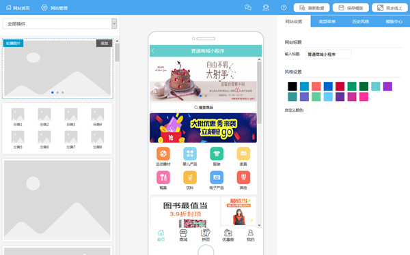Click the cake carousel banner in preview
Viewport: 410px width, 255px height.
203,80
